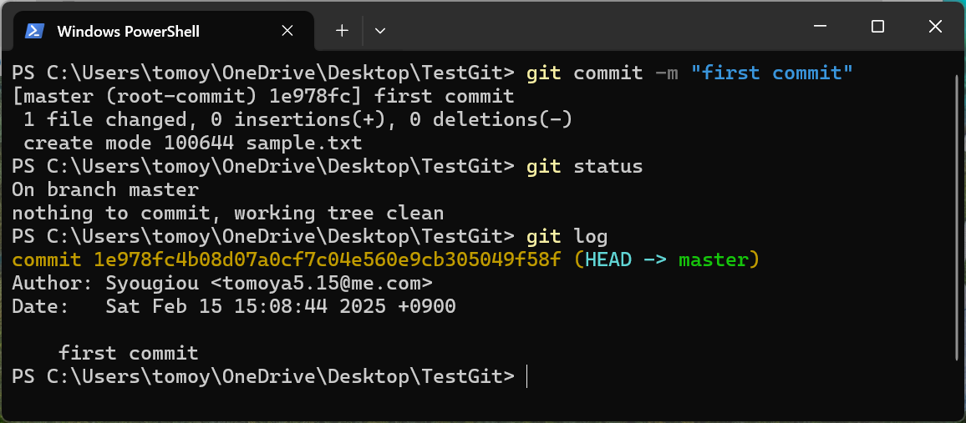Click the "(HEAD -> master)" ref label

click(667, 260)
